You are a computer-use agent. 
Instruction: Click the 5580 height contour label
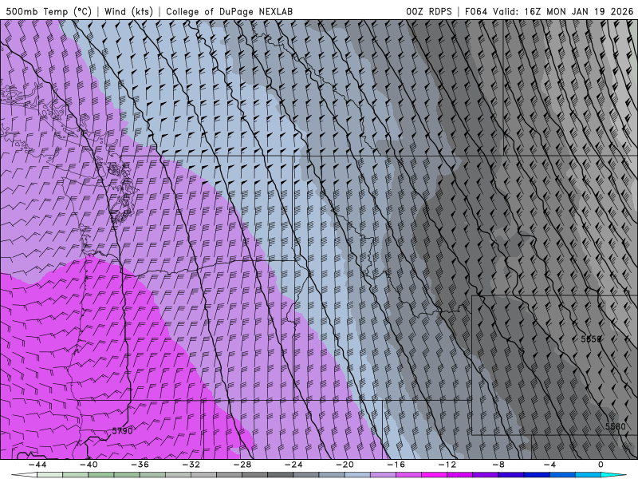615,426
